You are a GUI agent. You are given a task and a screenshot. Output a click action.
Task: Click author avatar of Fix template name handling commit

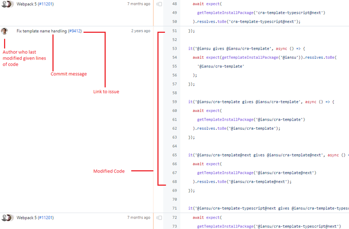pyautogui.click(x=4, y=31)
